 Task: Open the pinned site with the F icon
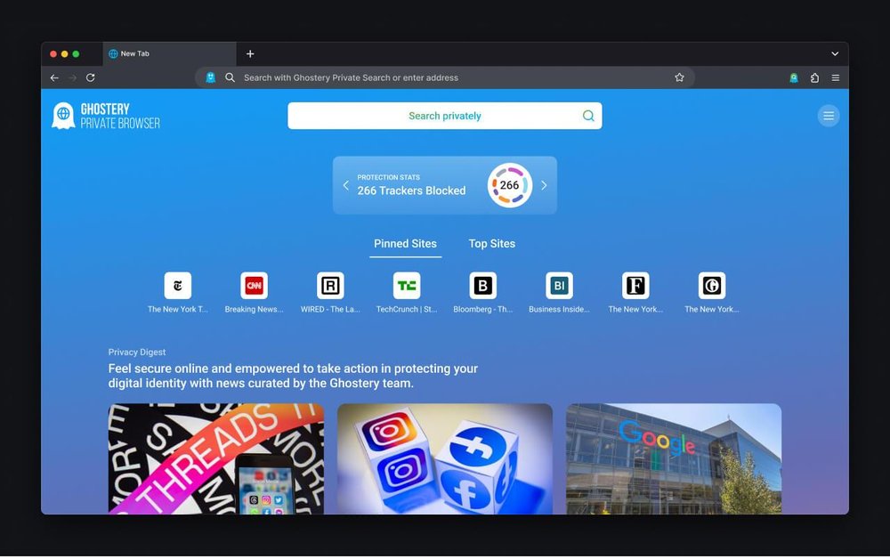click(x=635, y=293)
